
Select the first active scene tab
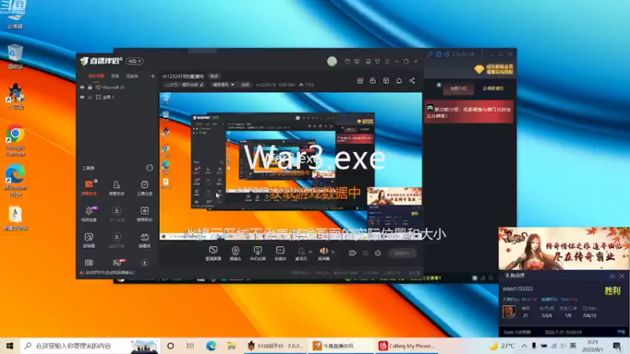pyautogui.click(x=96, y=76)
